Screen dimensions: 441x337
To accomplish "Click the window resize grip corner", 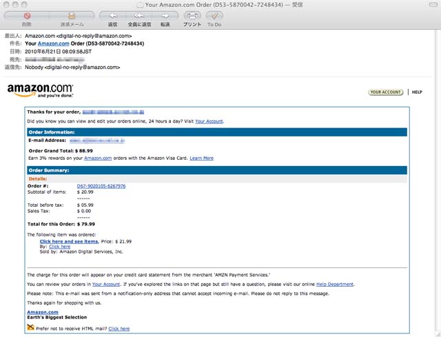I will 438,334.
